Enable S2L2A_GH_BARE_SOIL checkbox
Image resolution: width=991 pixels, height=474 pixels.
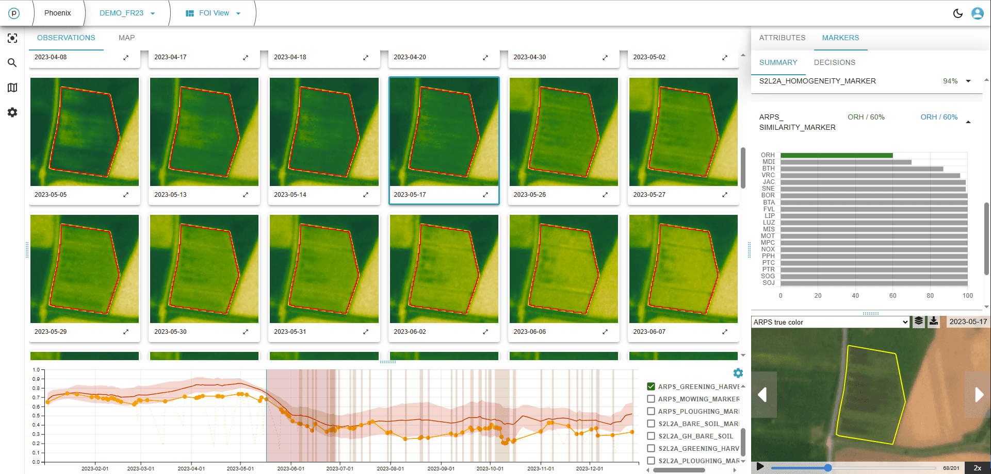click(x=651, y=436)
